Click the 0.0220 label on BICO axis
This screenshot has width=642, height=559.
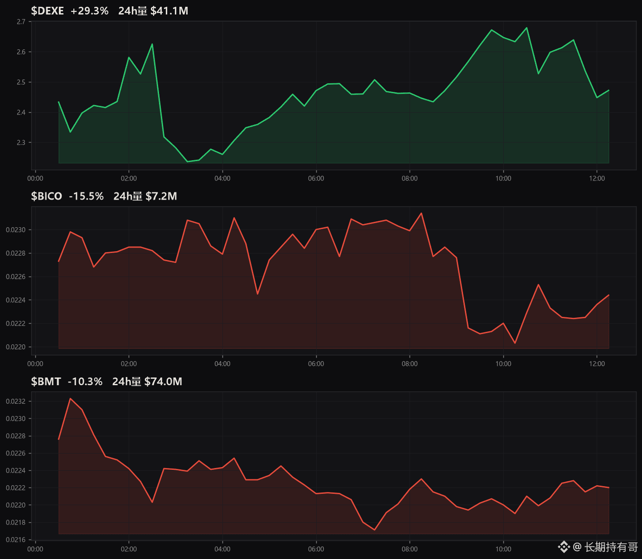click(16, 347)
